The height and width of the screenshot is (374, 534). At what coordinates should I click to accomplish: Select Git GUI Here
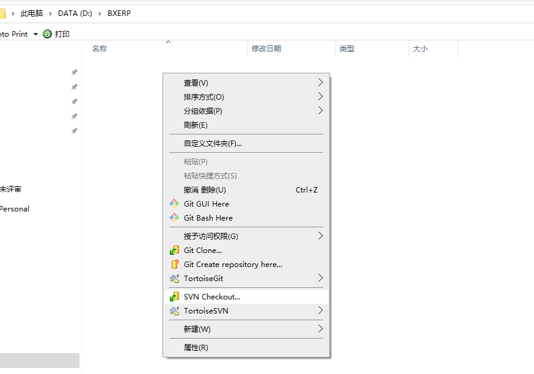pyautogui.click(x=246, y=204)
